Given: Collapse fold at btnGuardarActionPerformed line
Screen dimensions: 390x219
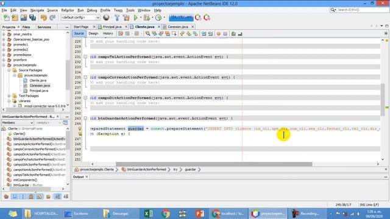Looking at the screenshot, I should (x=85, y=119).
